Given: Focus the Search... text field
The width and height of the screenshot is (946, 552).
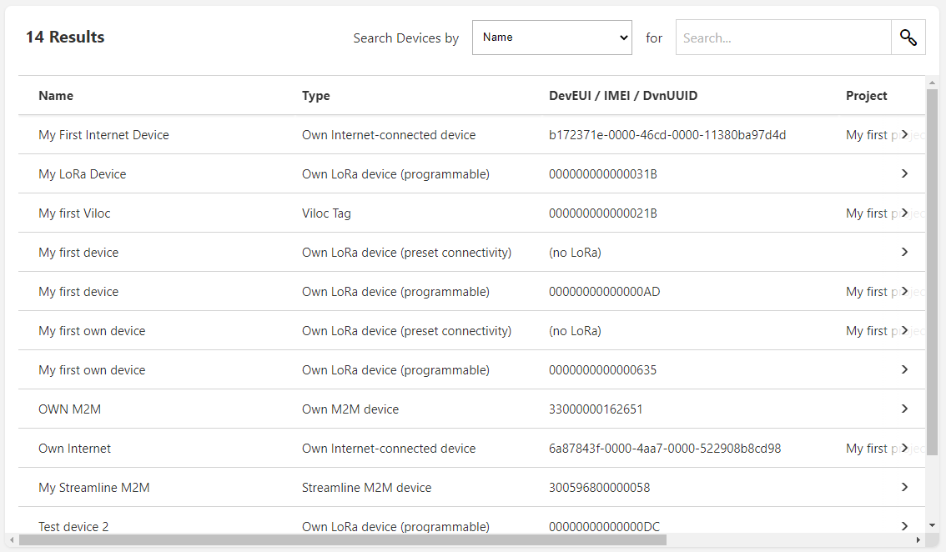Looking at the screenshot, I should pos(783,38).
